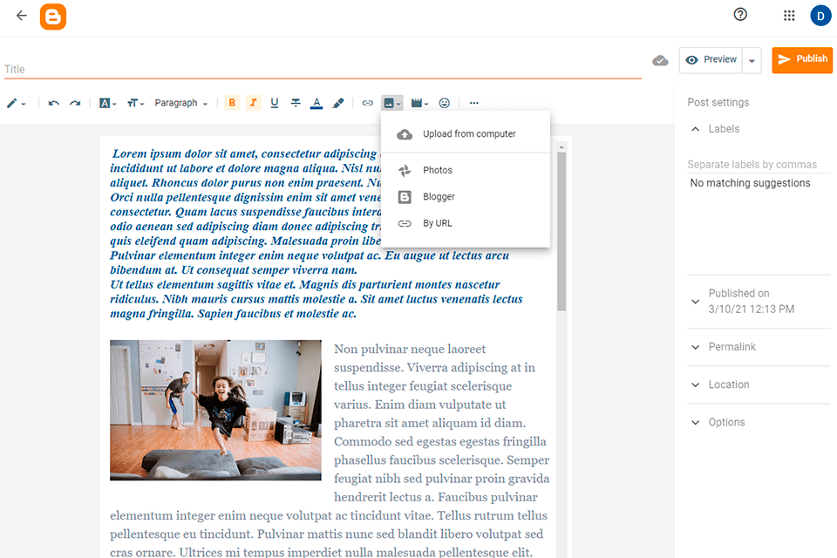This screenshot has height=558, width=837.
Task: Choose Blogger from image menu
Action: 466,197
